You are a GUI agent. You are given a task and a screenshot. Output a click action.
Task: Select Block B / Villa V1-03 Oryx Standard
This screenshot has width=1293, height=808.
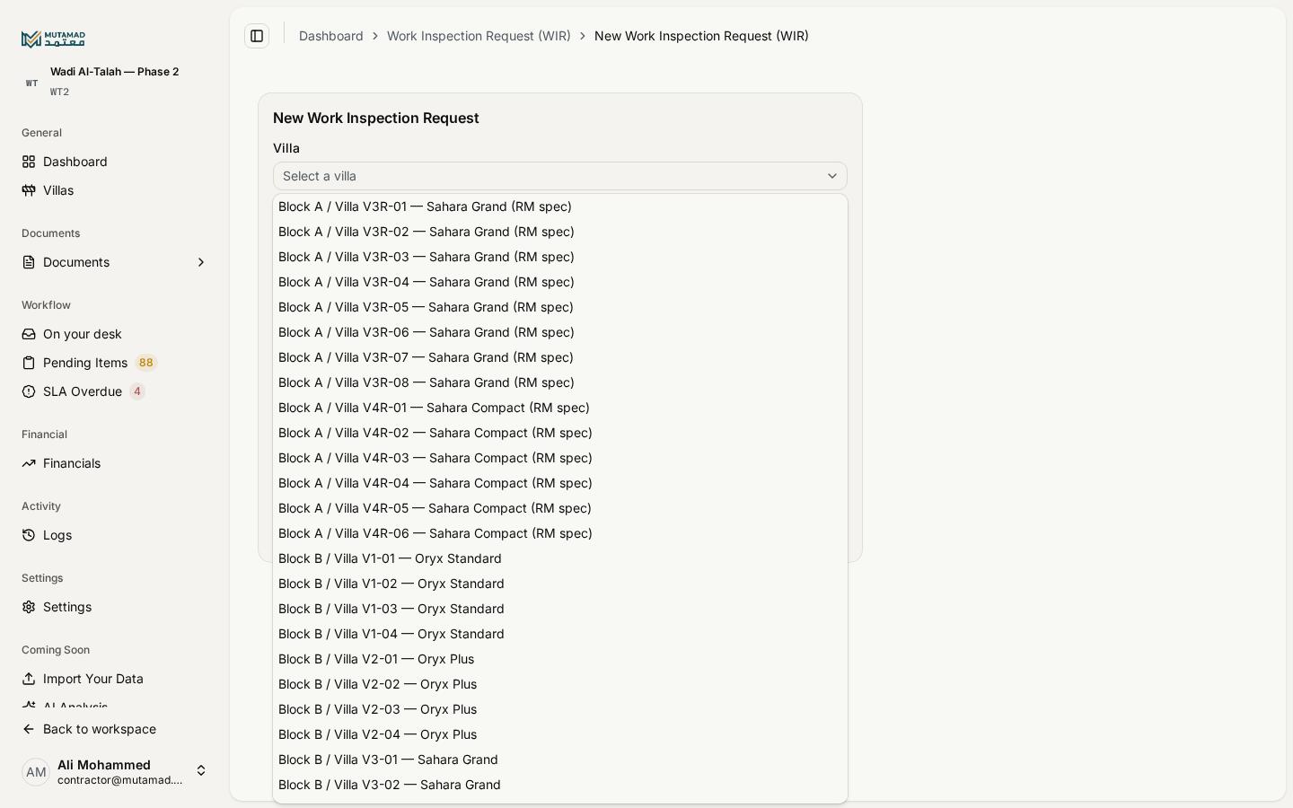click(x=560, y=609)
